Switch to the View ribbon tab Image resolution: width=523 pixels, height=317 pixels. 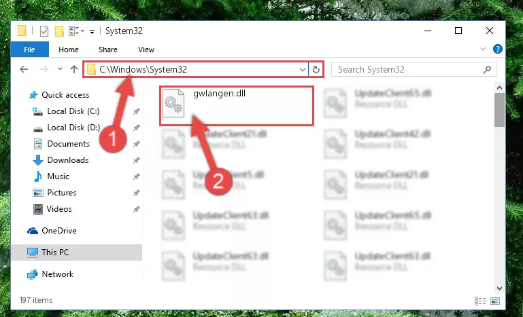point(146,50)
